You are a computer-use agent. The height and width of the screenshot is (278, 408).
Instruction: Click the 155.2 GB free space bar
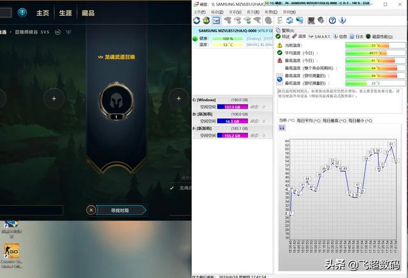(x=232, y=135)
